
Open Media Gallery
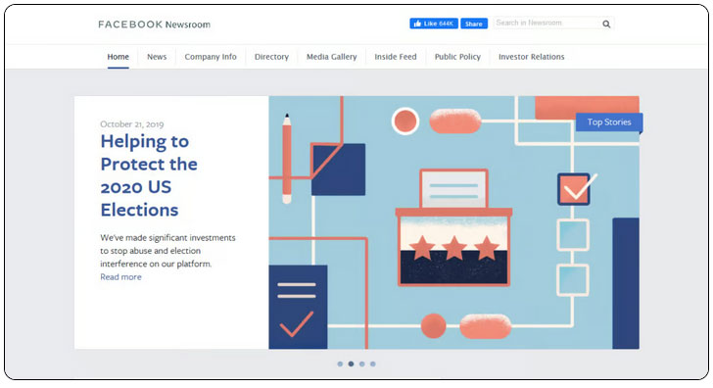coord(331,57)
